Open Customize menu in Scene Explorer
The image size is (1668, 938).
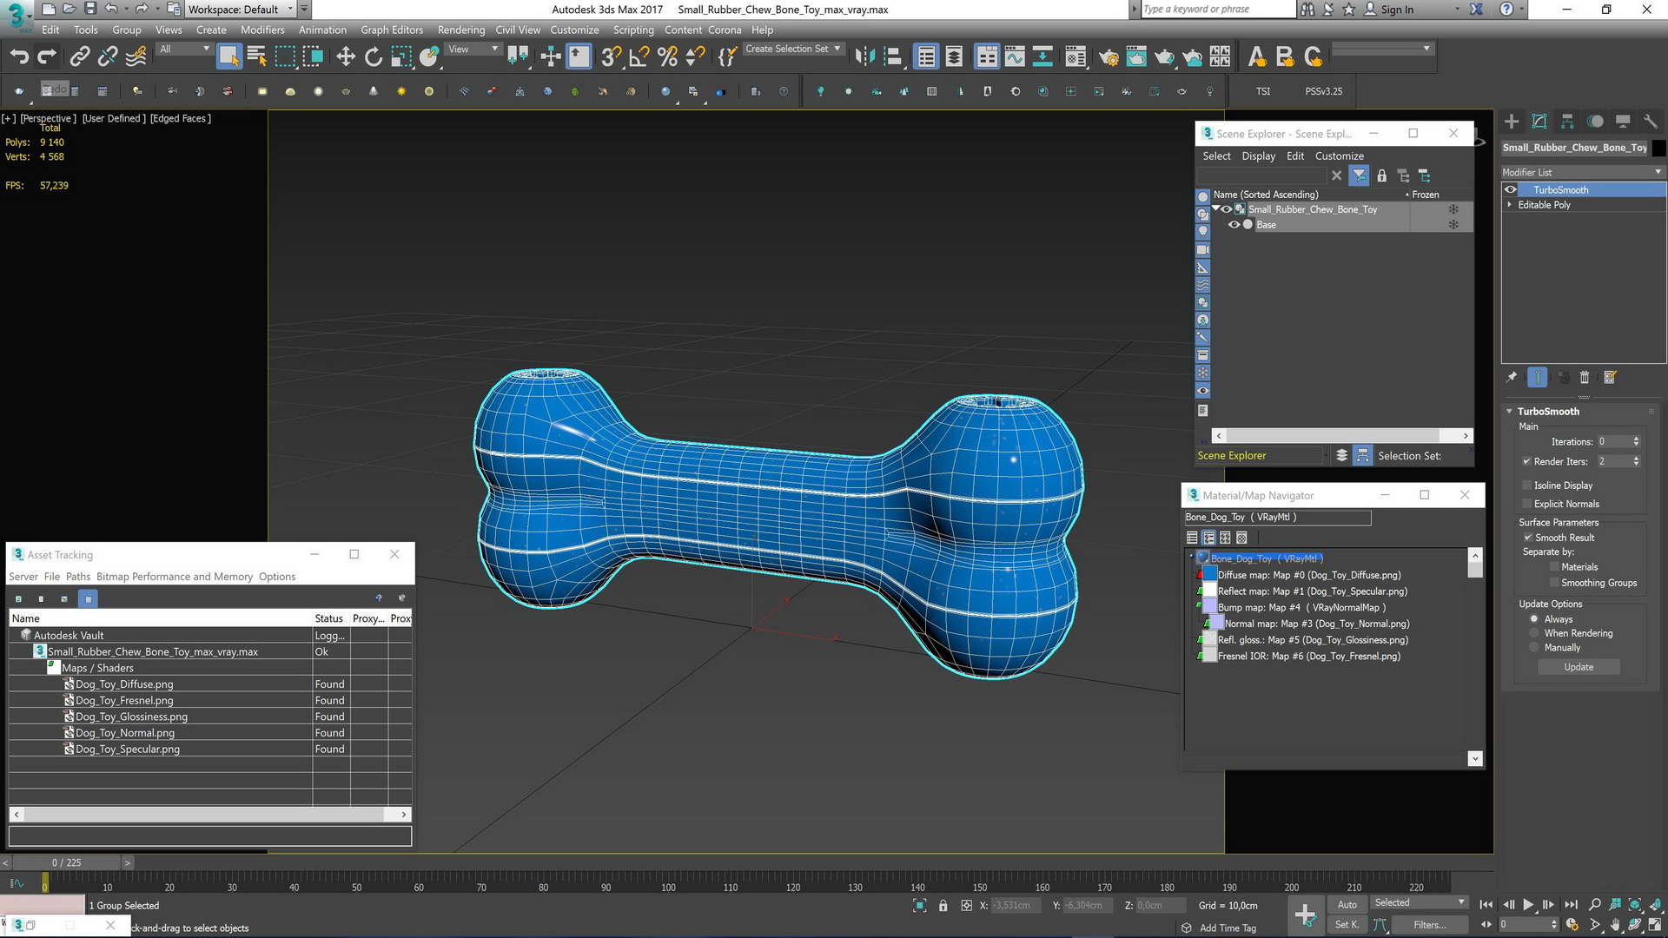coord(1339,156)
